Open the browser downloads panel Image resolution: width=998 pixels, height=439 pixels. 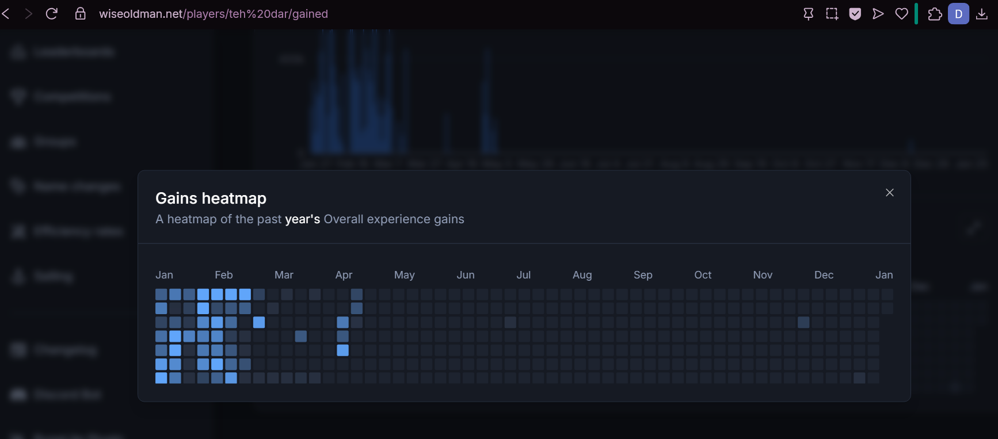coord(982,14)
